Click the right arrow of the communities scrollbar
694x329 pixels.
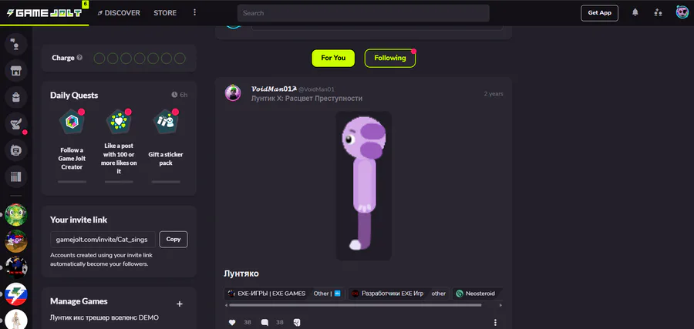coord(500,305)
